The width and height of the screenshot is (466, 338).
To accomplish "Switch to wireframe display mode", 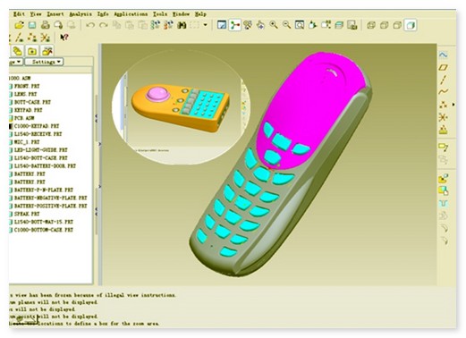I will (x=371, y=25).
